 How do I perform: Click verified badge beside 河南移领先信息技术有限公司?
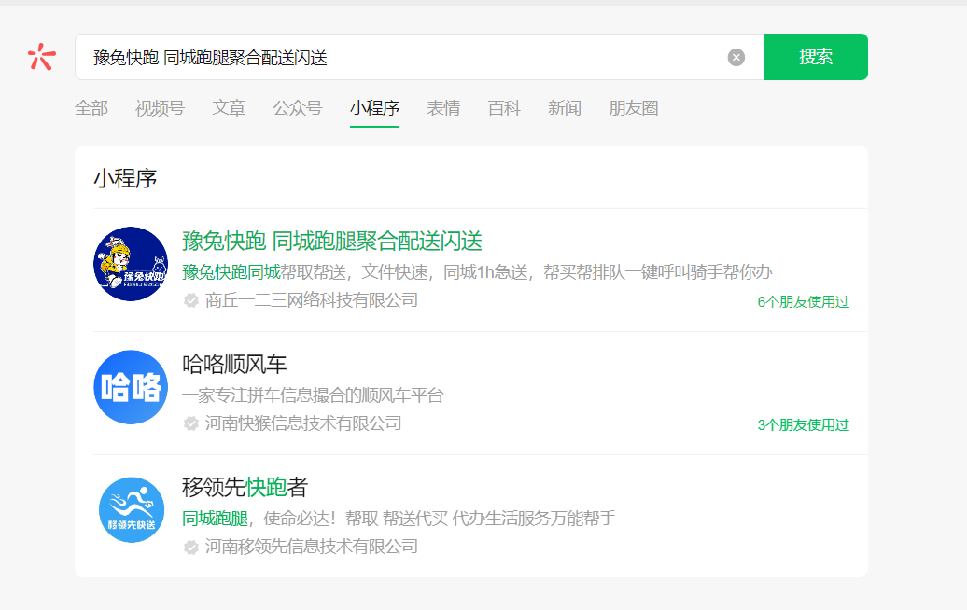point(191,548)
